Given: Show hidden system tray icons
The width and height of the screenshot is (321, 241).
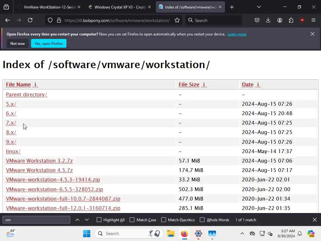Looking at the screenshot, I should point(242,233).
